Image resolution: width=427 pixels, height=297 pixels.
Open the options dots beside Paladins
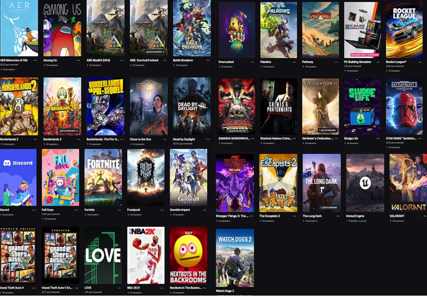(294, 62)
